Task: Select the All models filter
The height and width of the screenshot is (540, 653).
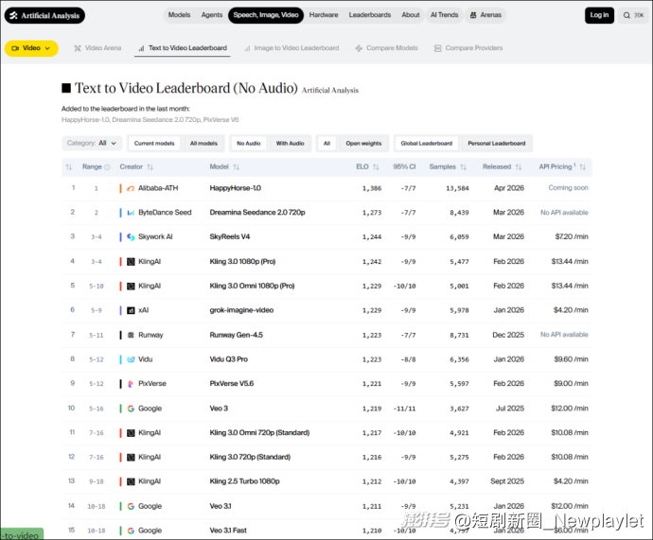Action: point(203,144)
